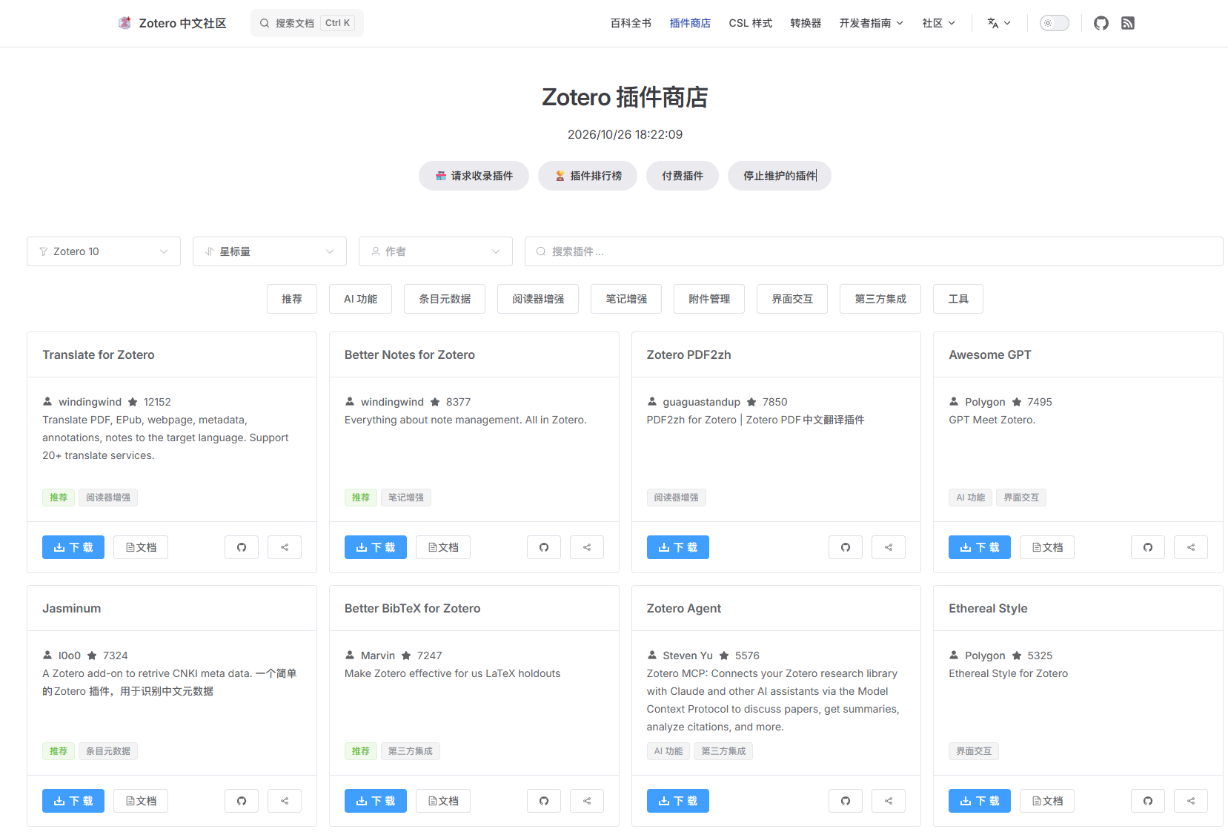1228x832 pixels.
Task: Open the GitHub repo for Translate for Zotero
Action: [x=242, y=547]
